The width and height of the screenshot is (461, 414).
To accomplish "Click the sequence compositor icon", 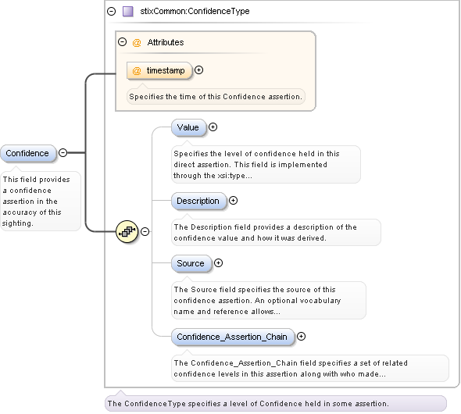I will [x=127, y=231].
